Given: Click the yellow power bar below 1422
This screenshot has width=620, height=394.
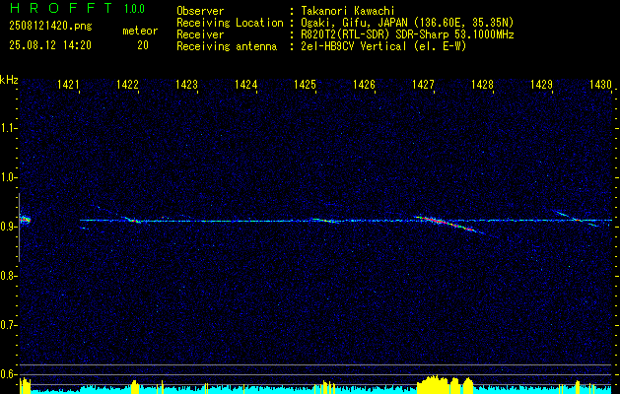Looking at the screenshot, I should [x=135, y=387].
